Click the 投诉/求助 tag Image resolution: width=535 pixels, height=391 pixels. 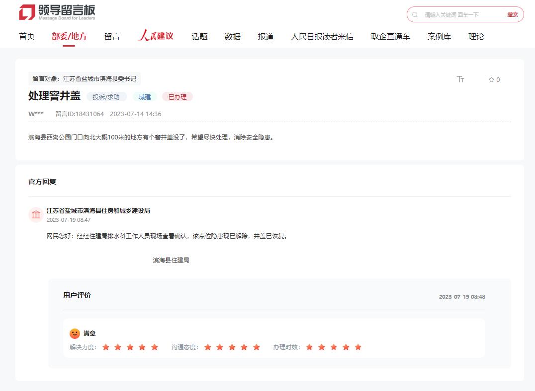click(x=106, y=97)
